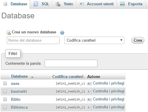Open Controlla i privilegi for aaaa

tap(109, 83)
